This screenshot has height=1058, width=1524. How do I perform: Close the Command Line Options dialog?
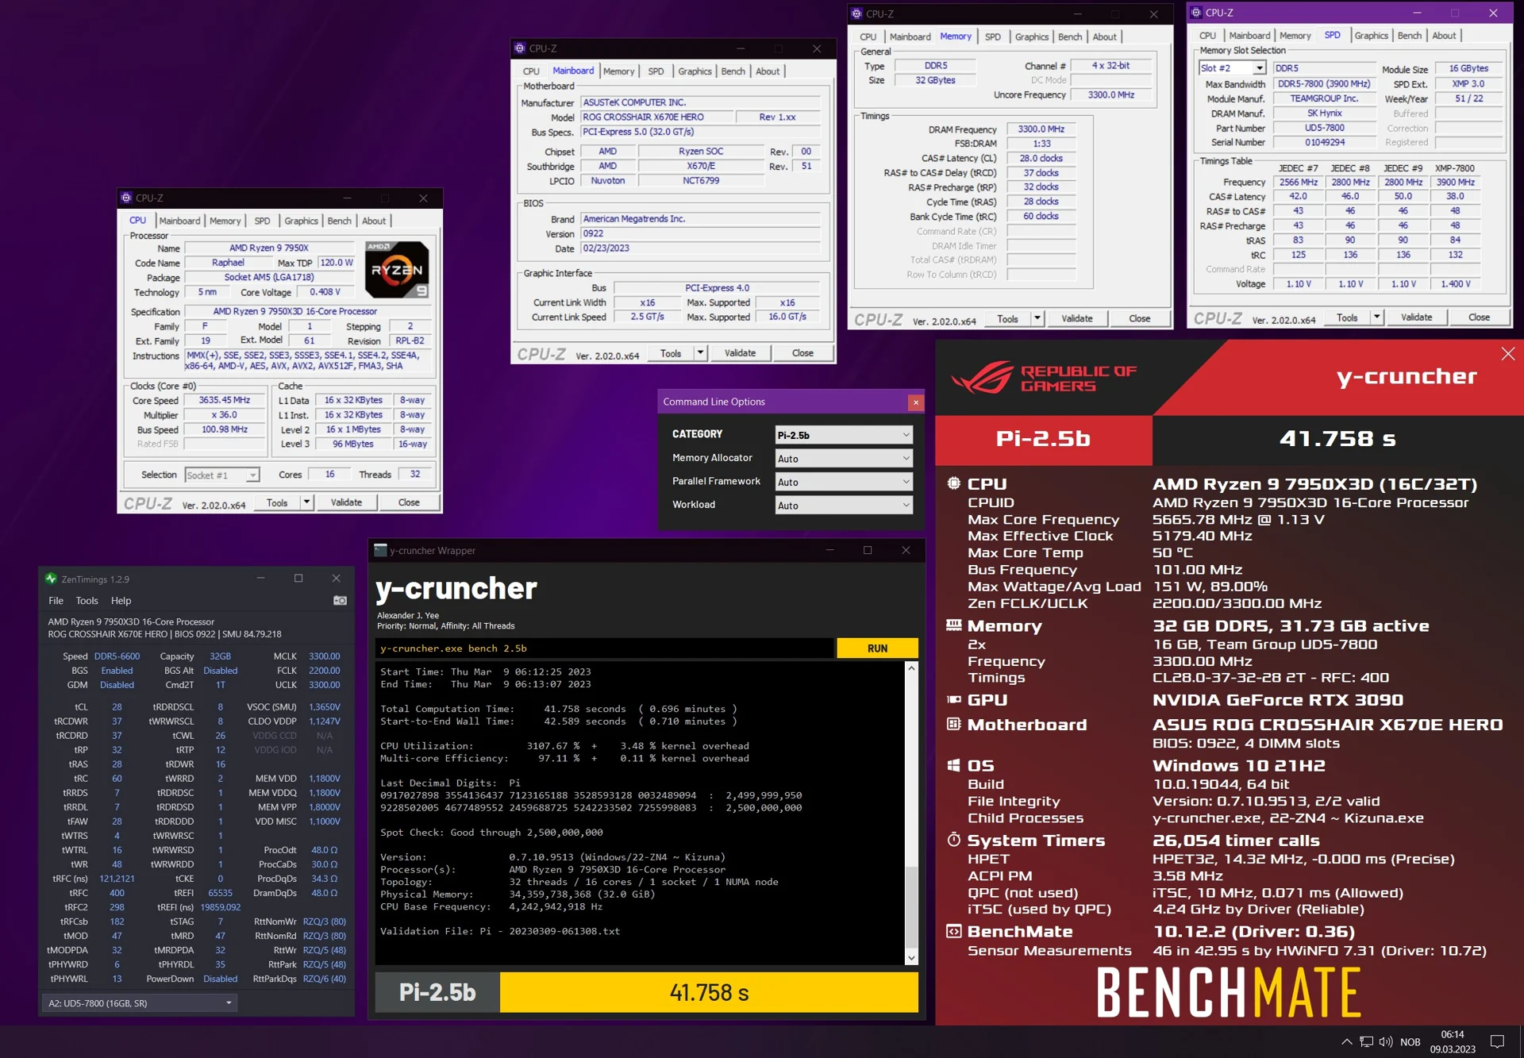point(915,402)
